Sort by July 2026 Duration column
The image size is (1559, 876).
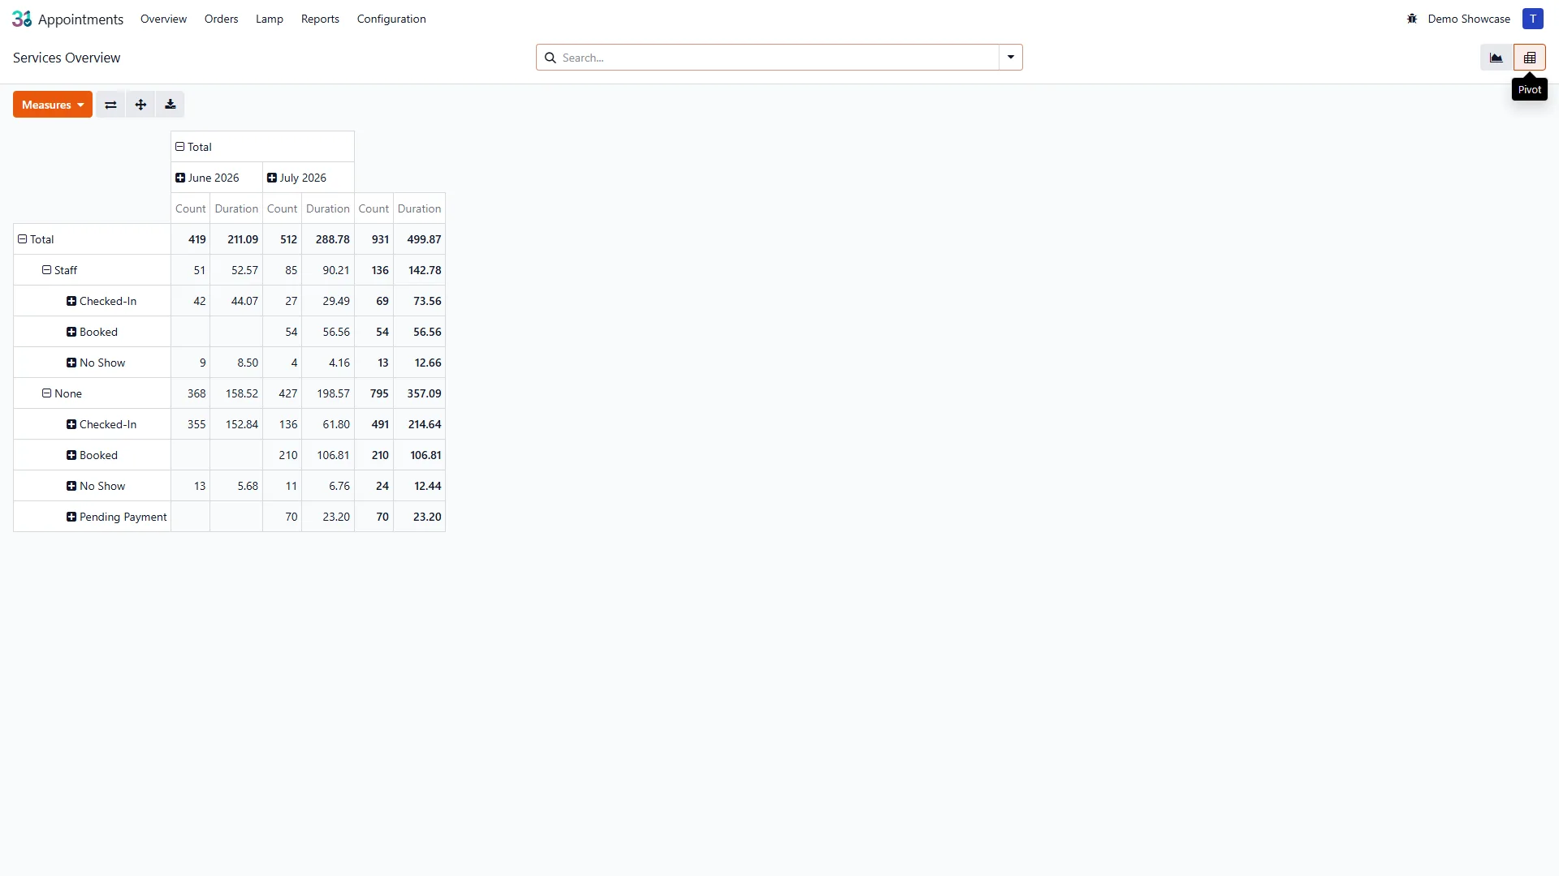(328, 208)
